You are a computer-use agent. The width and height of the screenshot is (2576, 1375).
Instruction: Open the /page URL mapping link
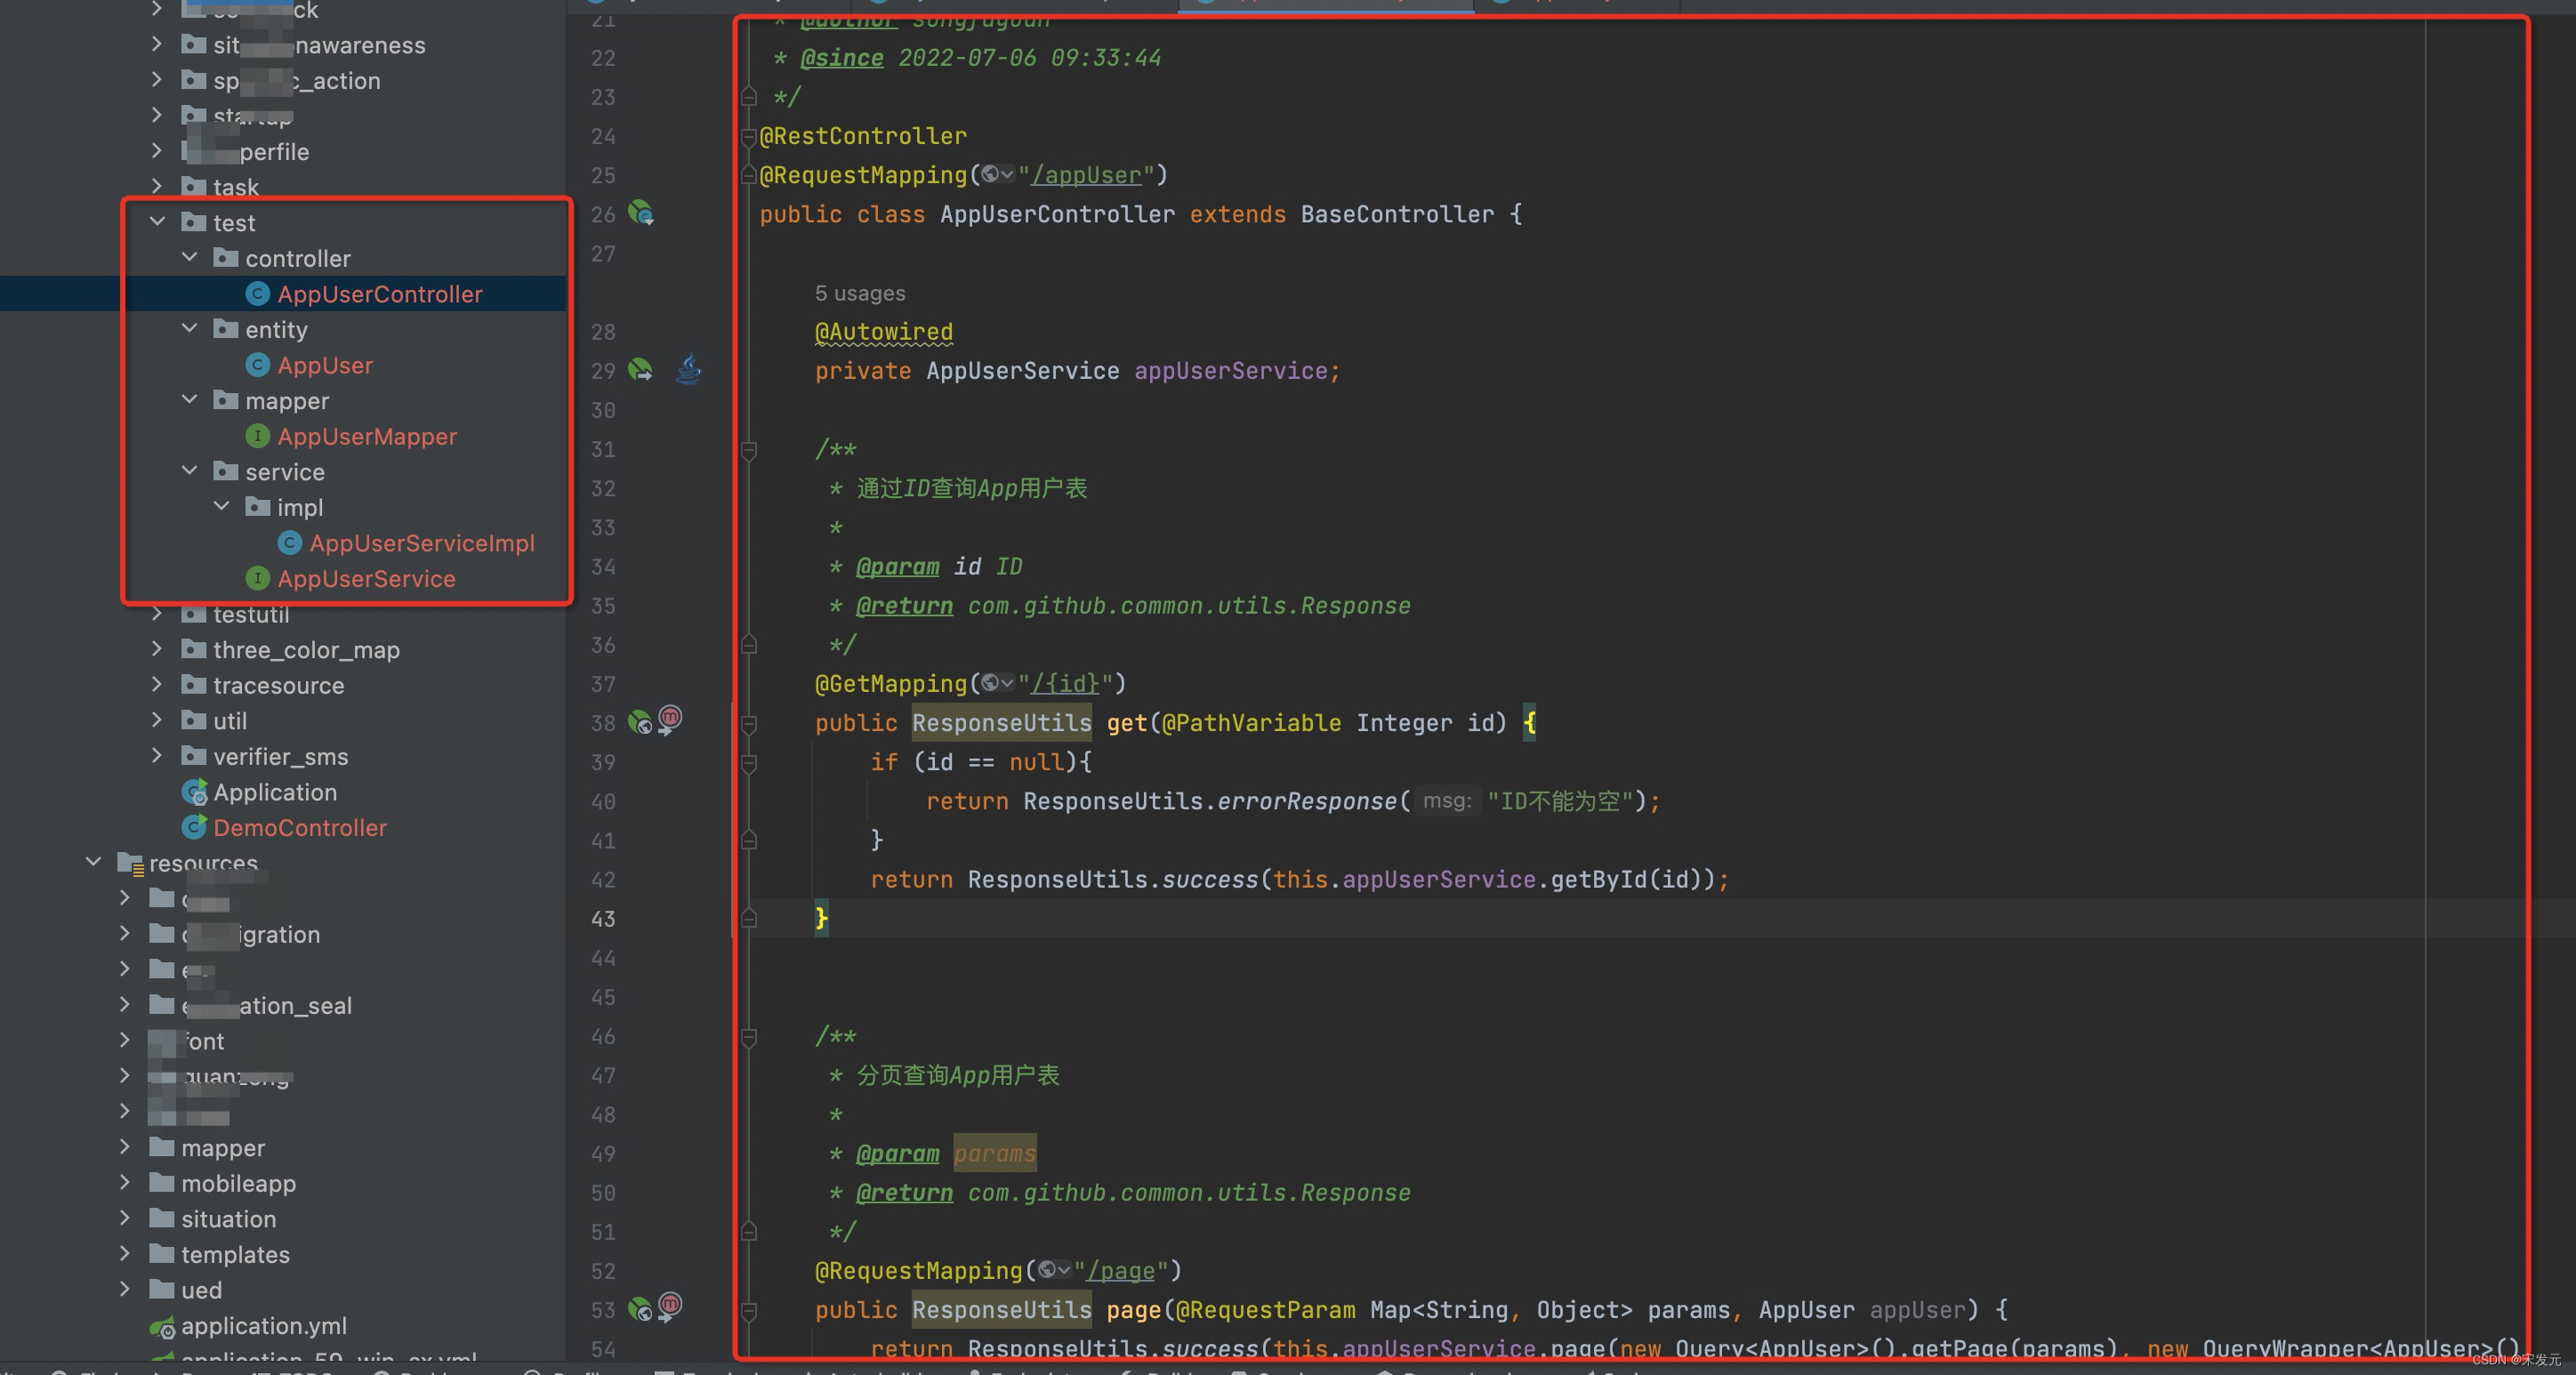1121,1270
